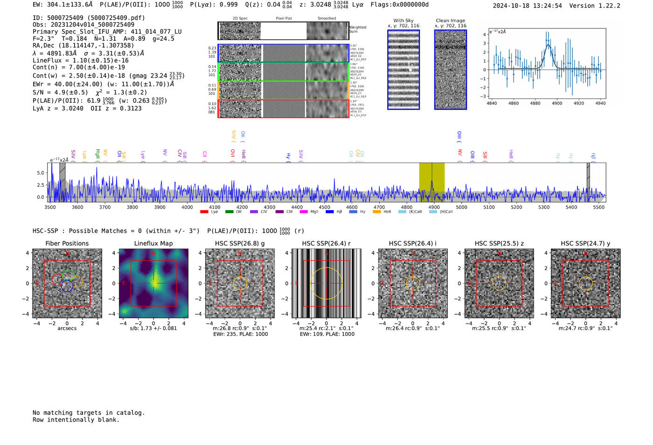Select the dark purple CIII legend swatch
This screenshot has height=445, width=653.
[x=279, y=212]
